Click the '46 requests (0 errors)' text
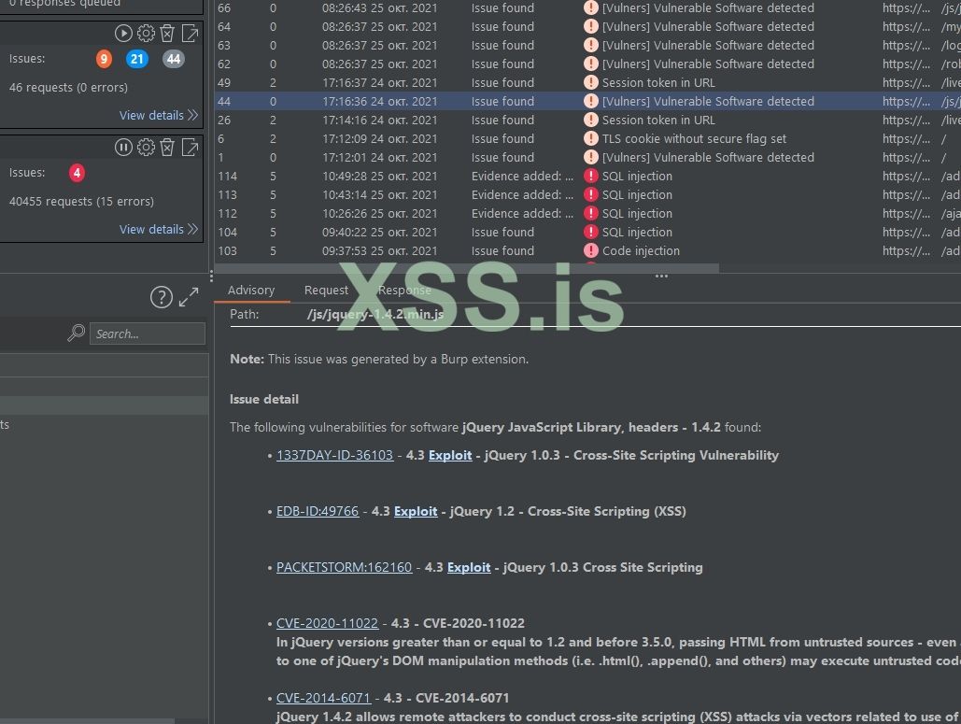Viewport: 961px width, 724px height. tap(69, 88)
